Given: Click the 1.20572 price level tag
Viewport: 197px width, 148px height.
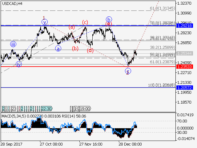Looking at the screenshot, I should pyautogui.click(x=185, y=88).
